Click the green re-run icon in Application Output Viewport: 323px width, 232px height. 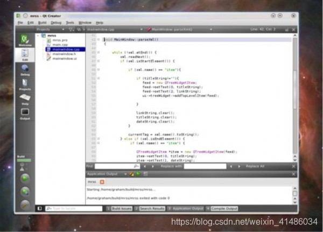pos(138,174)
